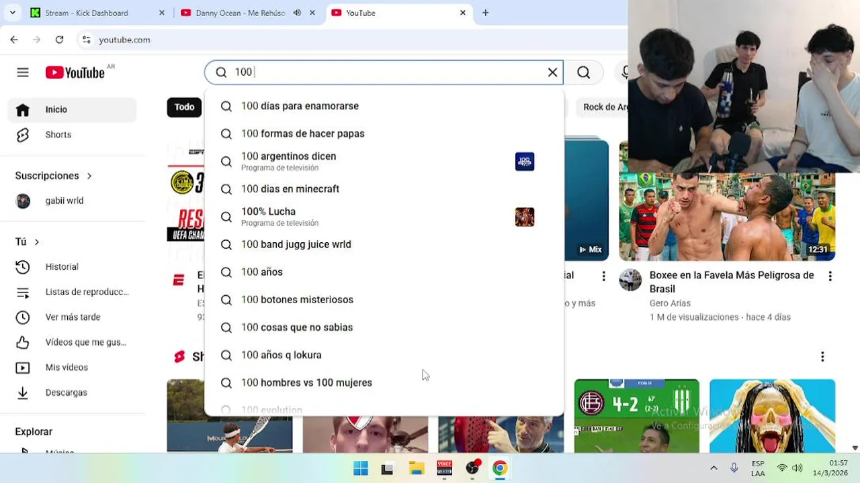Screen dimensions: 860x483
Task: Expand the Tú section
Action: coord(28,241)
